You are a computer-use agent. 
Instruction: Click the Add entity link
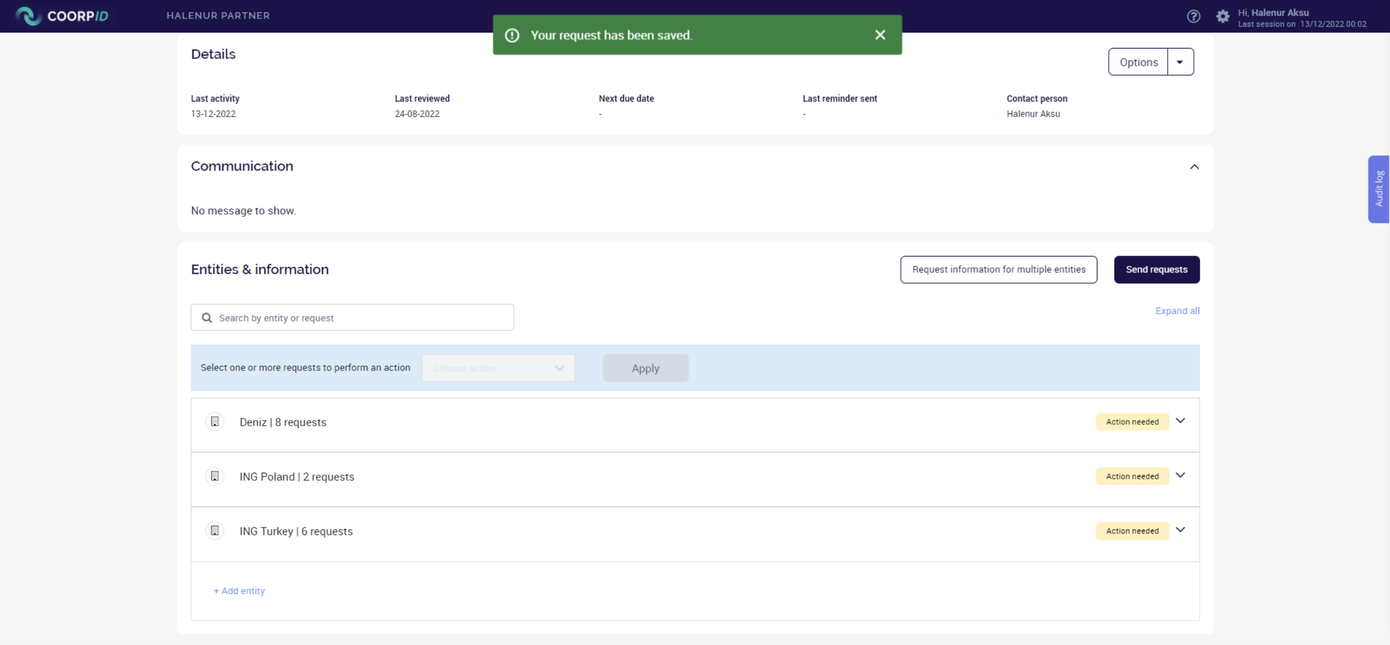pyautogui.click(x=239, y=590)
